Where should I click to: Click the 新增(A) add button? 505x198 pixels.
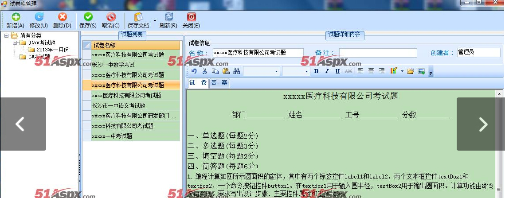(x=16, y=21)
